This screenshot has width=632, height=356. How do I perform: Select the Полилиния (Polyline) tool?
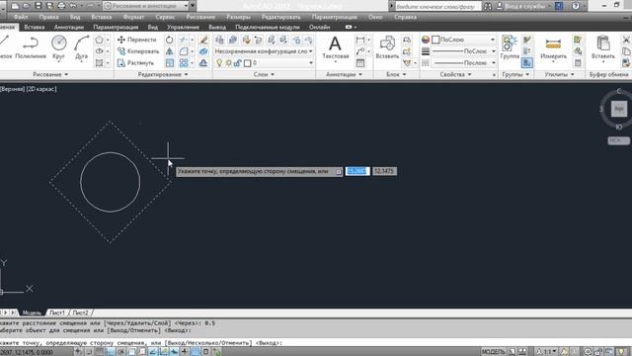click(31, 47)
